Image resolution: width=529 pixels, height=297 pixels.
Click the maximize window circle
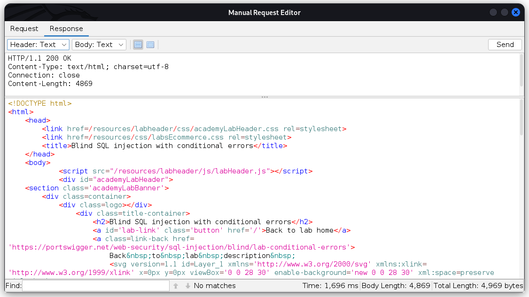coord(504,12)
